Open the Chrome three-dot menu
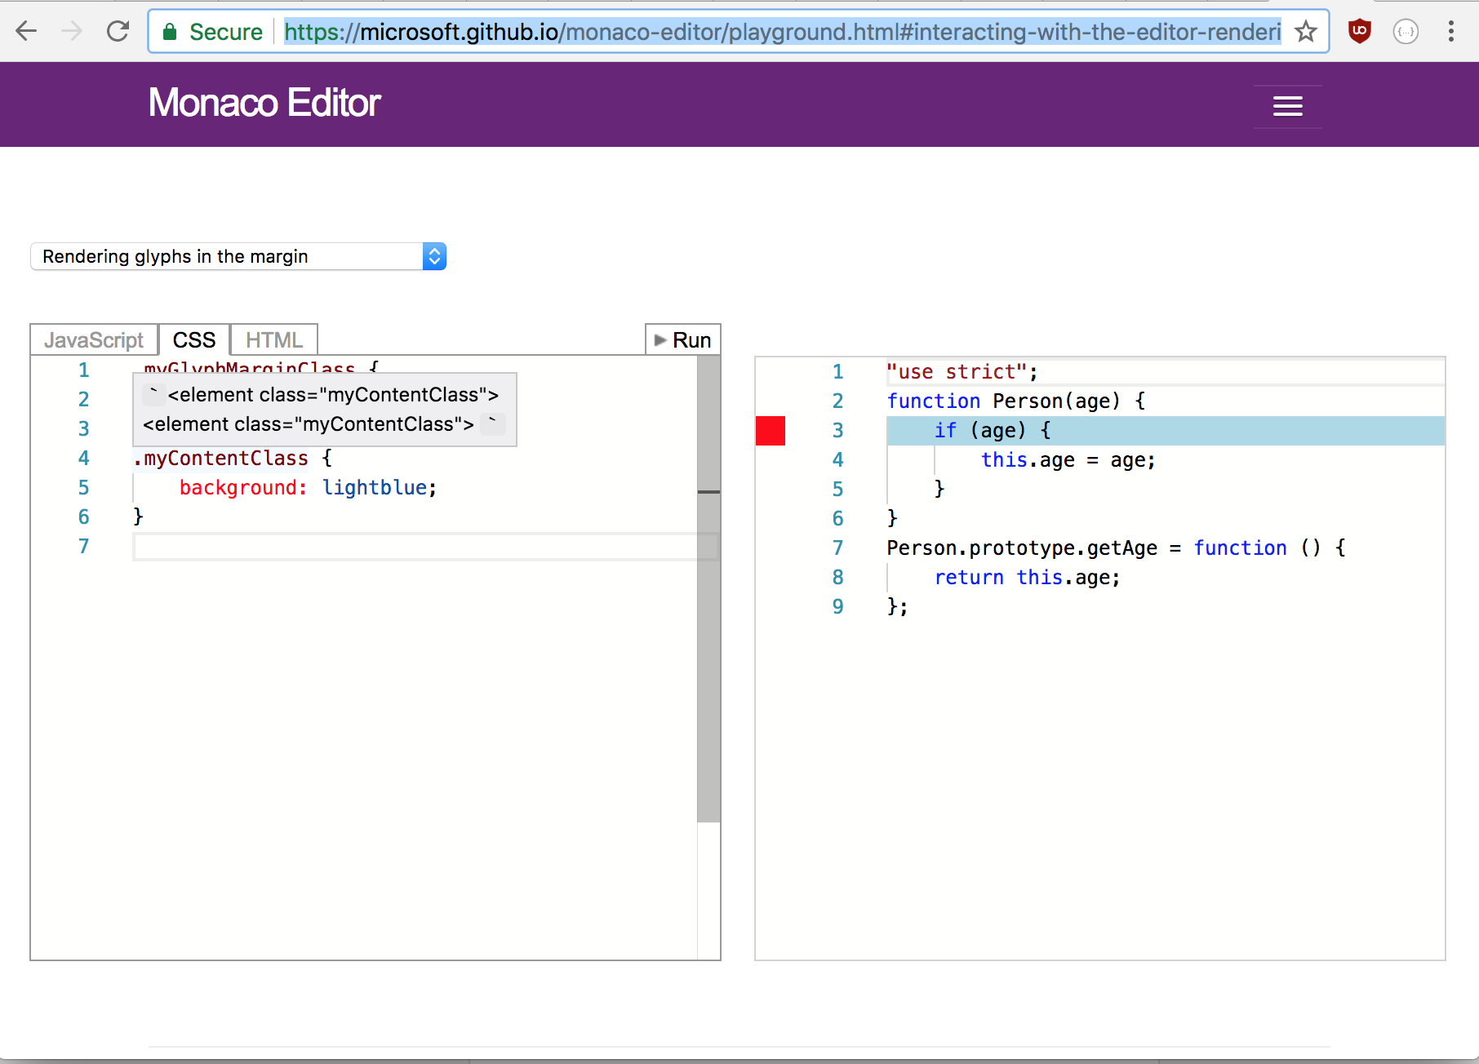 pyautogui.click(x=1450, y=32)
